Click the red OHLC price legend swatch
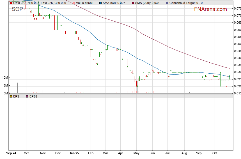Screen dimensions: 241x159 click(x=11, y=3)
